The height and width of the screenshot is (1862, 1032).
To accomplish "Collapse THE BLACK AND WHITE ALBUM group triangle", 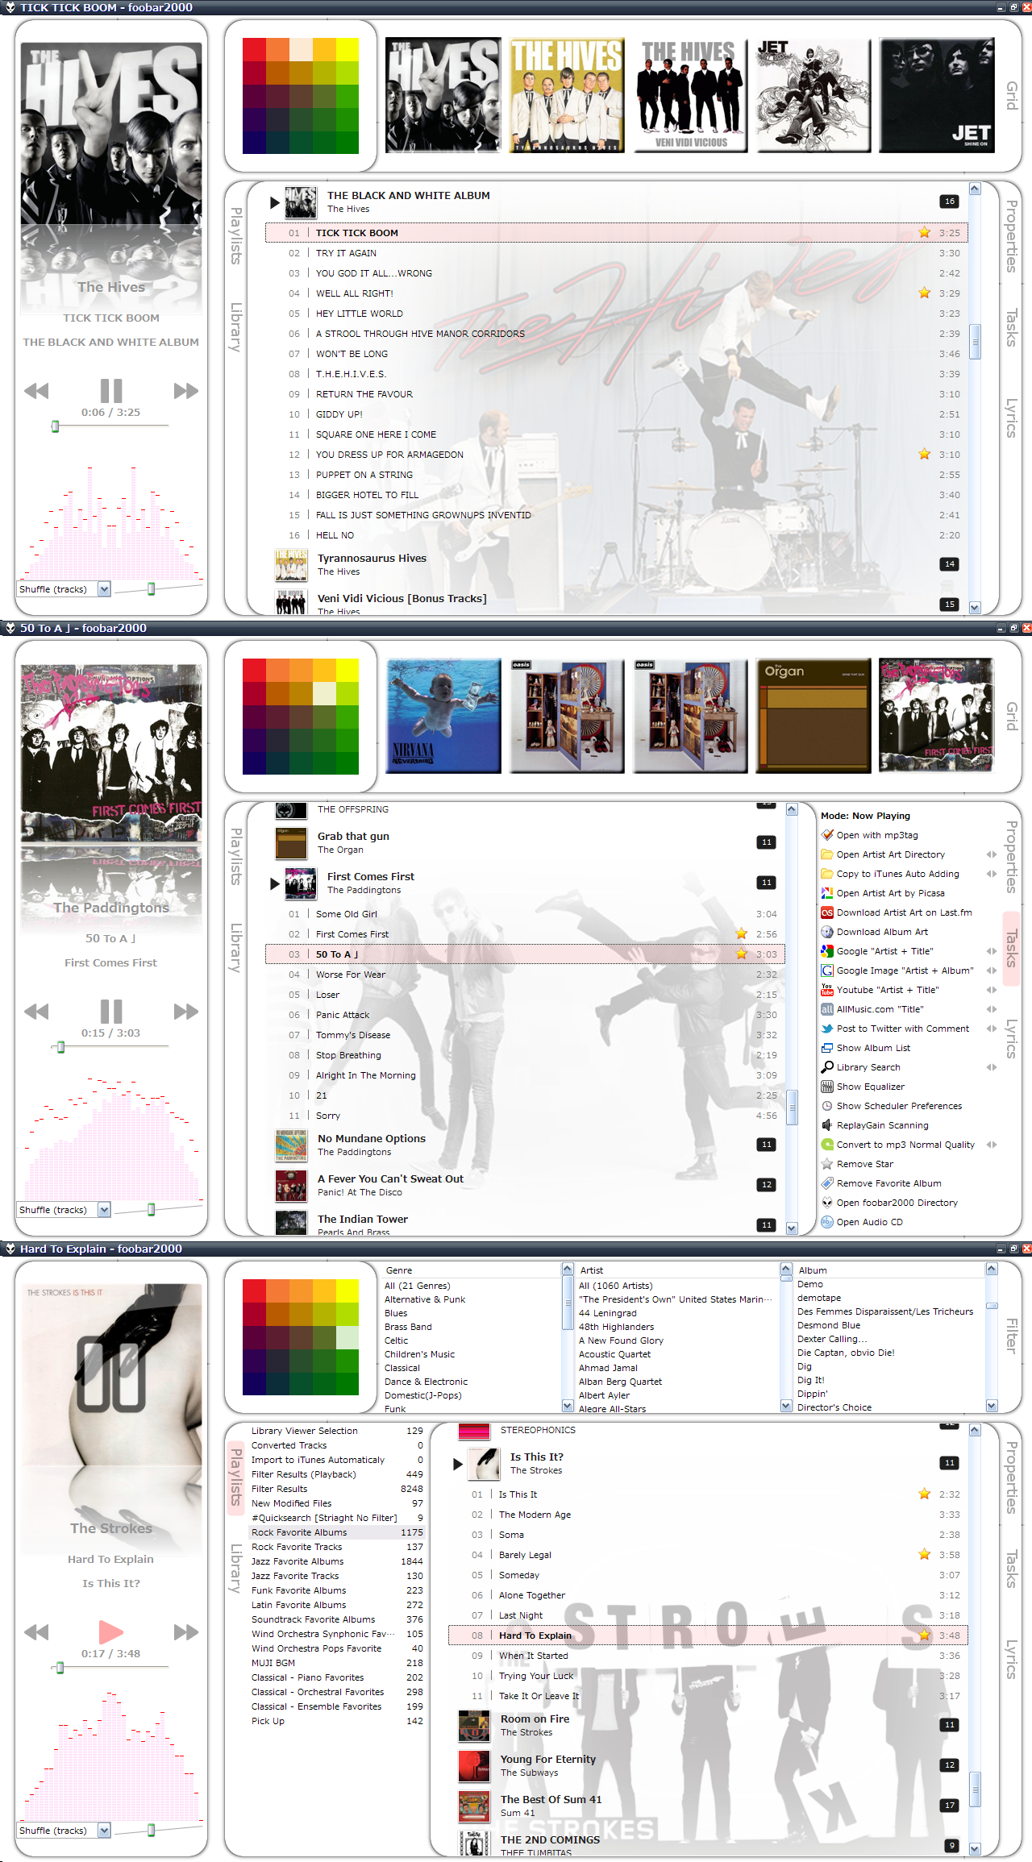I will (x=275, y=202).
